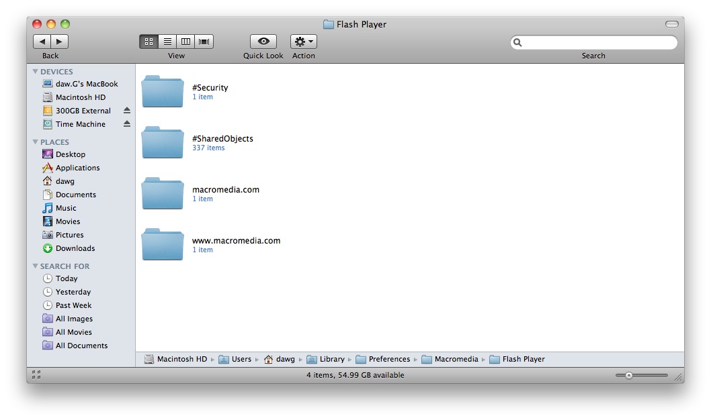Click the Flash Player title folder icon
Viewport: 711px width, 420px height.
tap(329, 24)
